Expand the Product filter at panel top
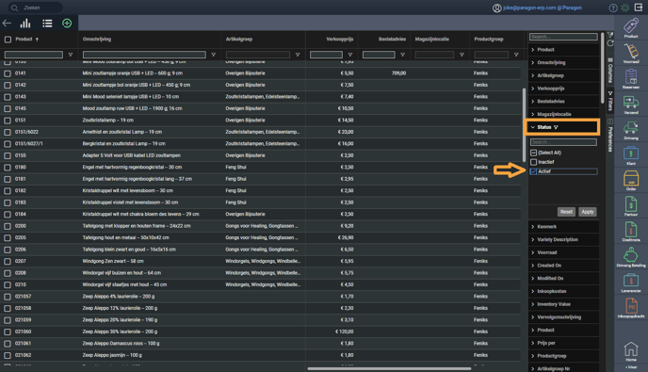648x372 pixels. [x=533, y=50]
